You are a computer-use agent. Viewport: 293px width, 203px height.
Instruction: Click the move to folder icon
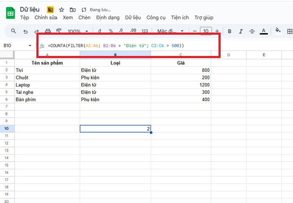(x=73, y=10)
